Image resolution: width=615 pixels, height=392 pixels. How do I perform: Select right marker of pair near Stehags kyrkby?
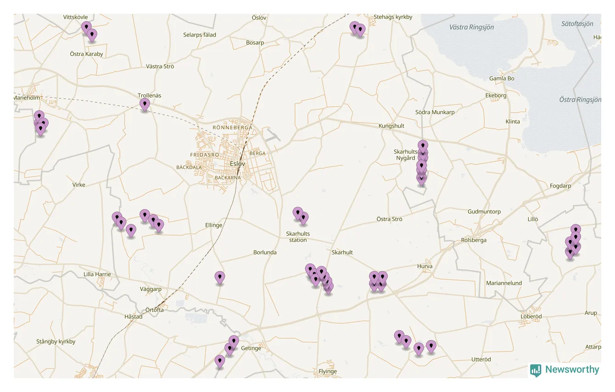360,30
